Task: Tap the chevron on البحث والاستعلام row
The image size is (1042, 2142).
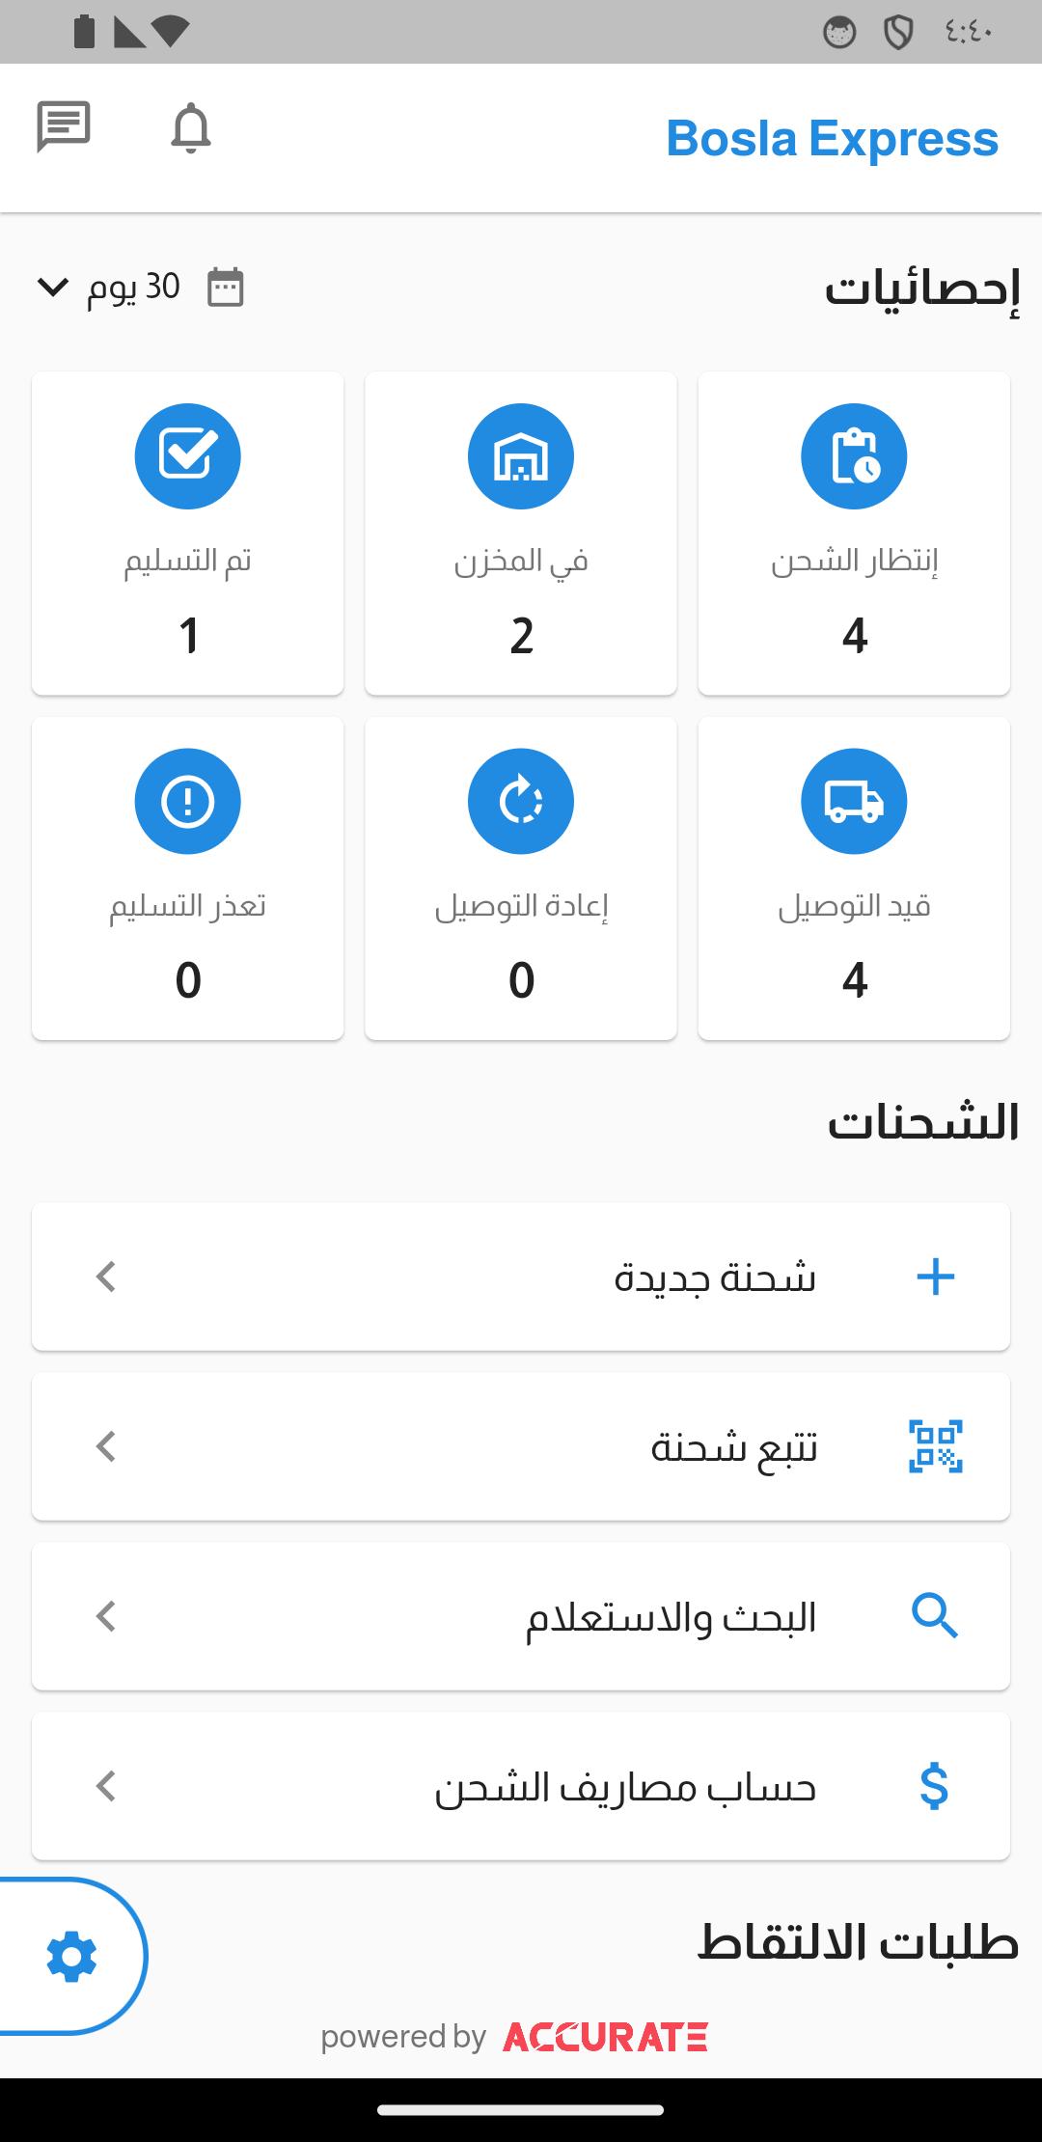Action: click(x=106, y=1616)
